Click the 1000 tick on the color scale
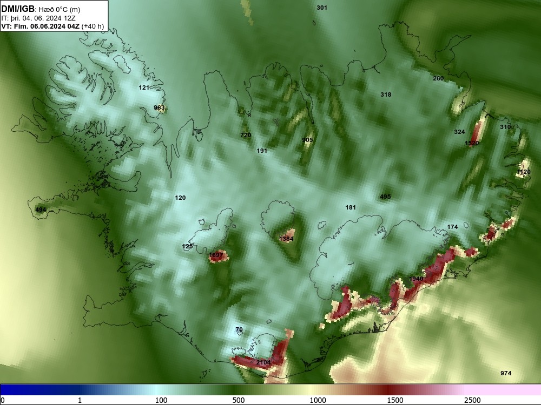 coord(318,400)
